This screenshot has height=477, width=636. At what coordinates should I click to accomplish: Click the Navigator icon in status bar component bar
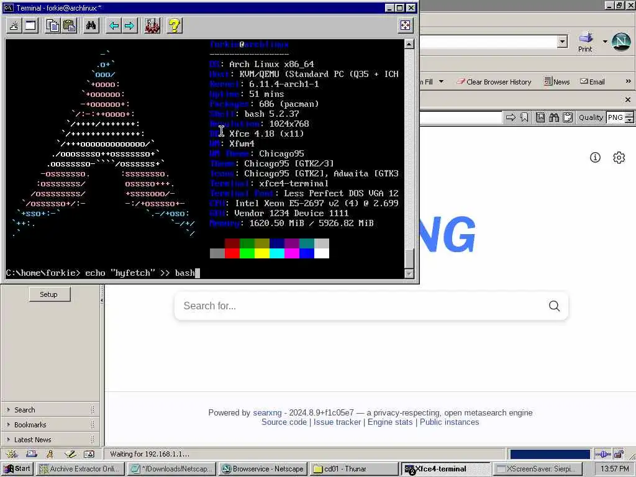point(12,454)
